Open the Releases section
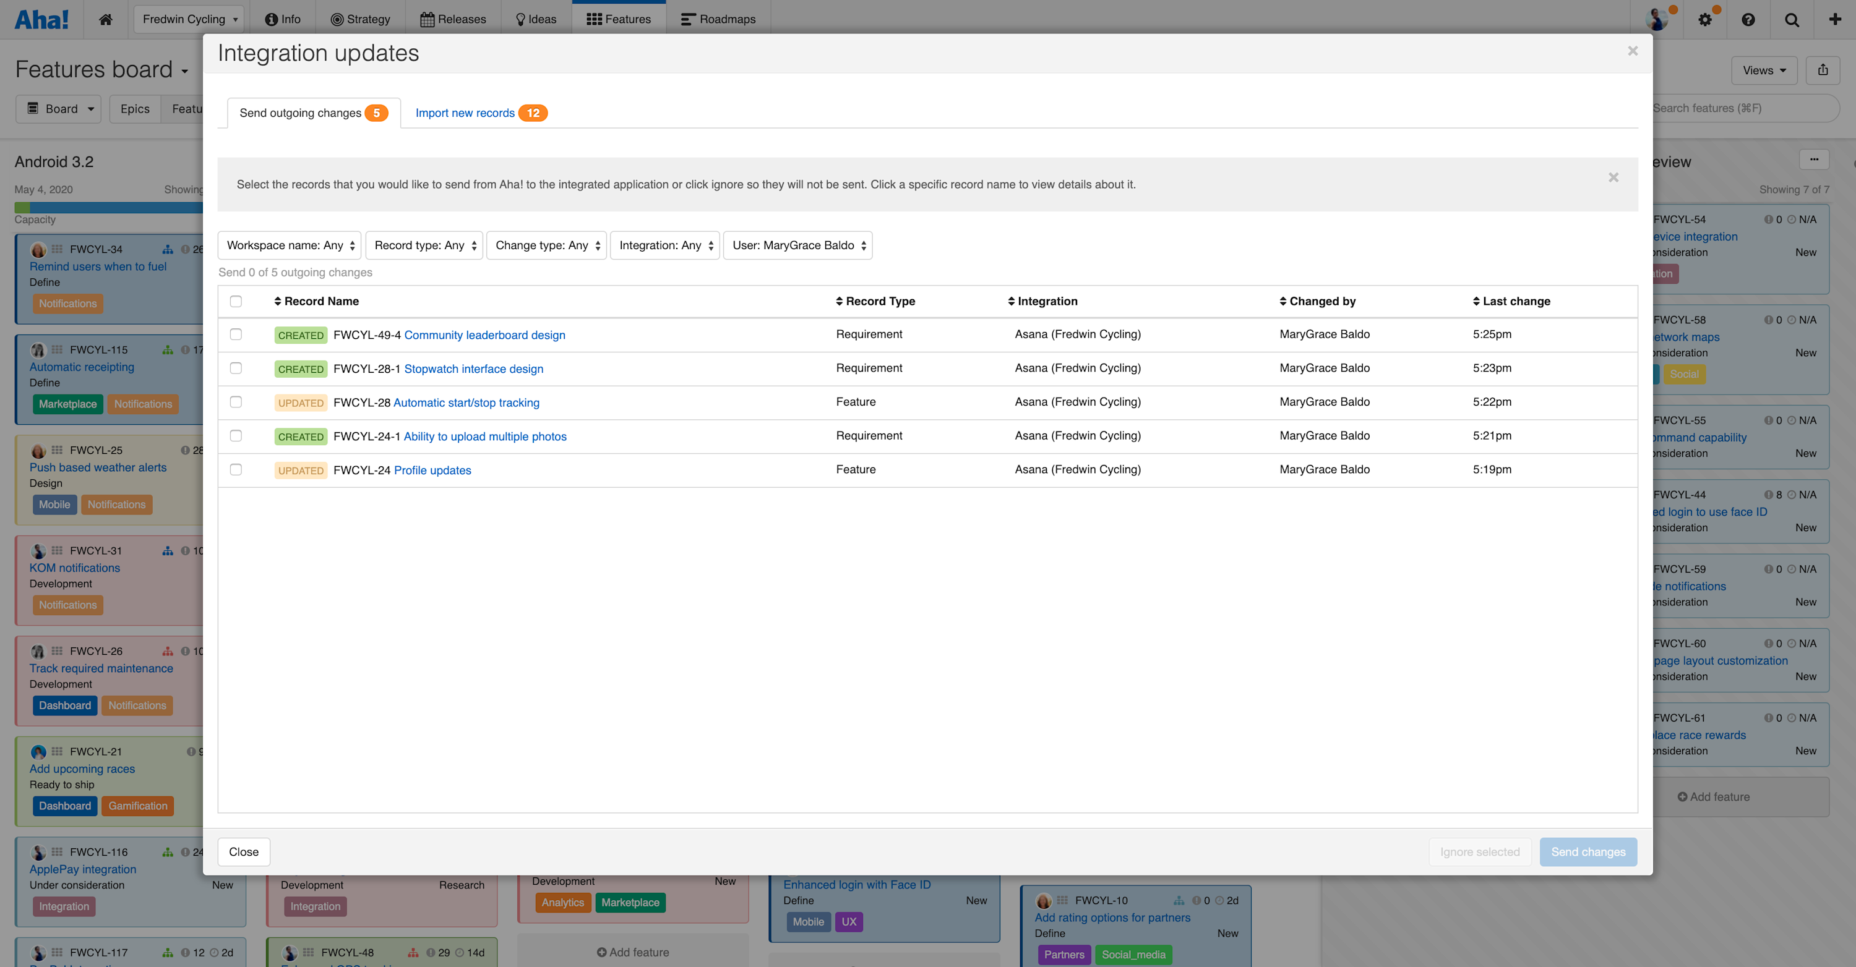Screen dimensions: 1856x967 click(x=452, y=19)
